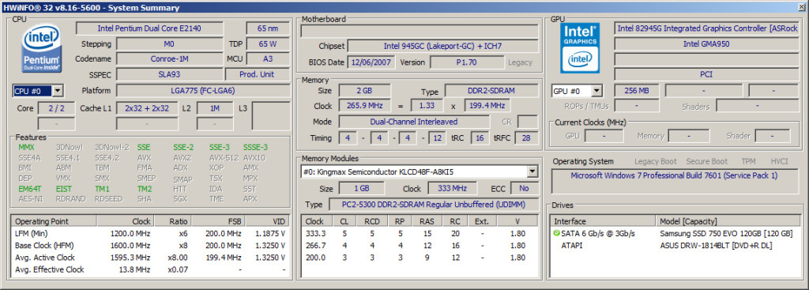809x290 pixels.
Task: Click the EM64T feature flag
Action: click(29, 189)
